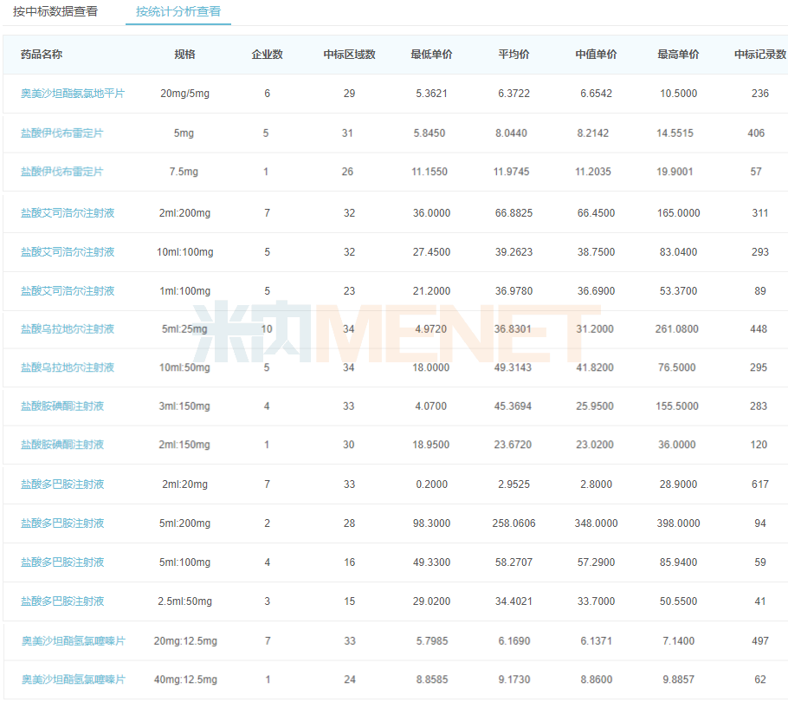788x702 pixels.
Task: Open 盐酸胺碘酮注射液 link for 2ml:150mg
Action: coord(62,445)
